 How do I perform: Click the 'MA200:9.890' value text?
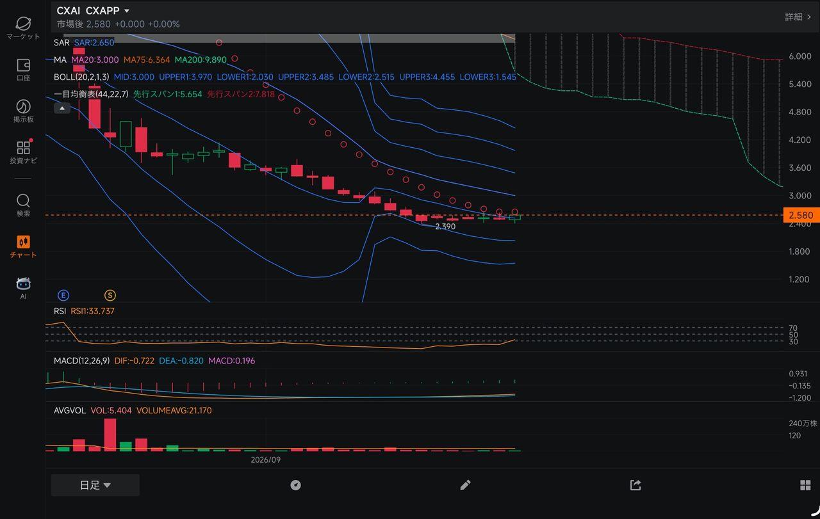[201, 60]
